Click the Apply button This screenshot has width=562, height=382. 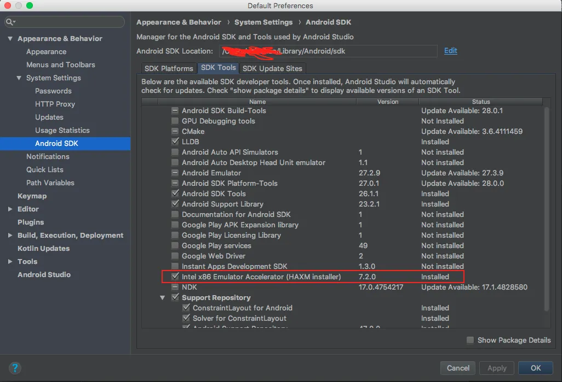(497, 368)
